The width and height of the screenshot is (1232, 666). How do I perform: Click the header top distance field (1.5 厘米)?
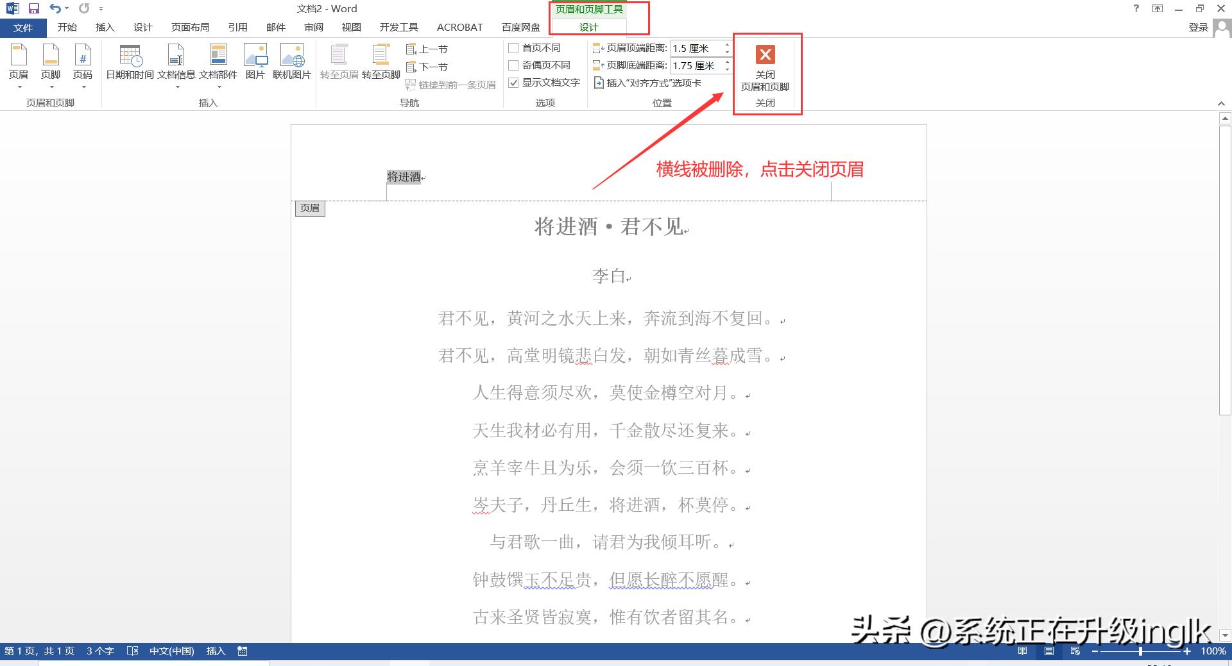(x=696, y=48)
